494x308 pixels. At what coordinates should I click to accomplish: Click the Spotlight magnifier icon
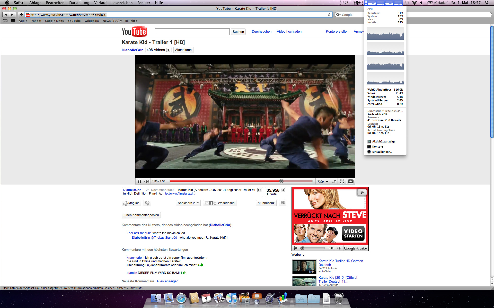point(487,3)
